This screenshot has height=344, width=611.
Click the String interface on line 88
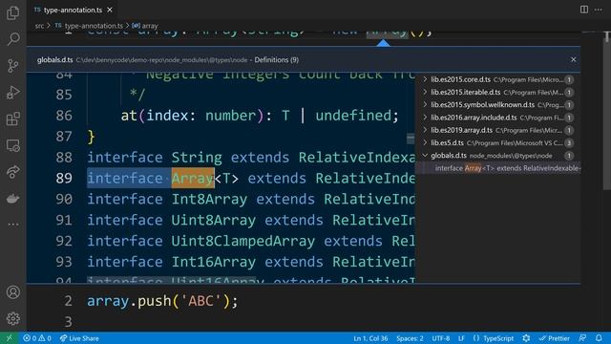(x=197, y=158)
